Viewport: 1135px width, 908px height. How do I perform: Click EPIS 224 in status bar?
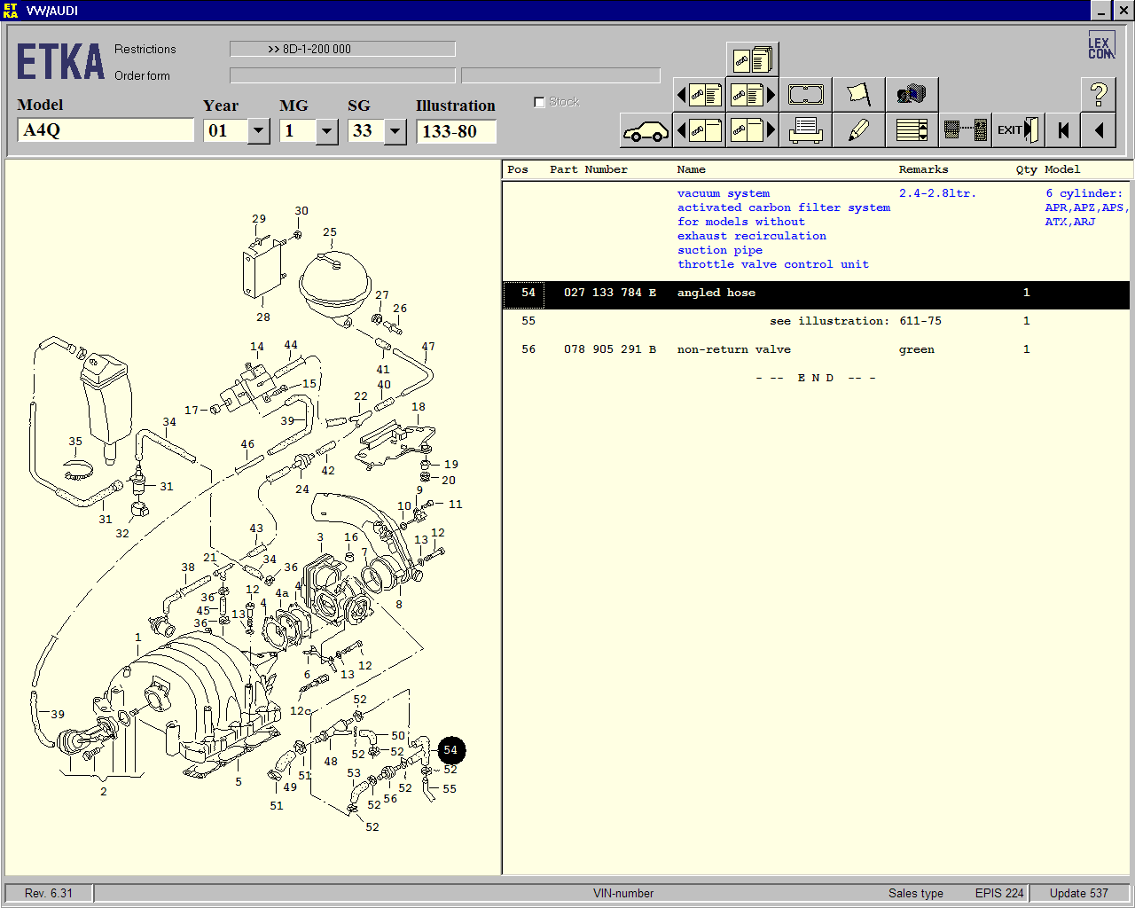[x=999, y=893]
